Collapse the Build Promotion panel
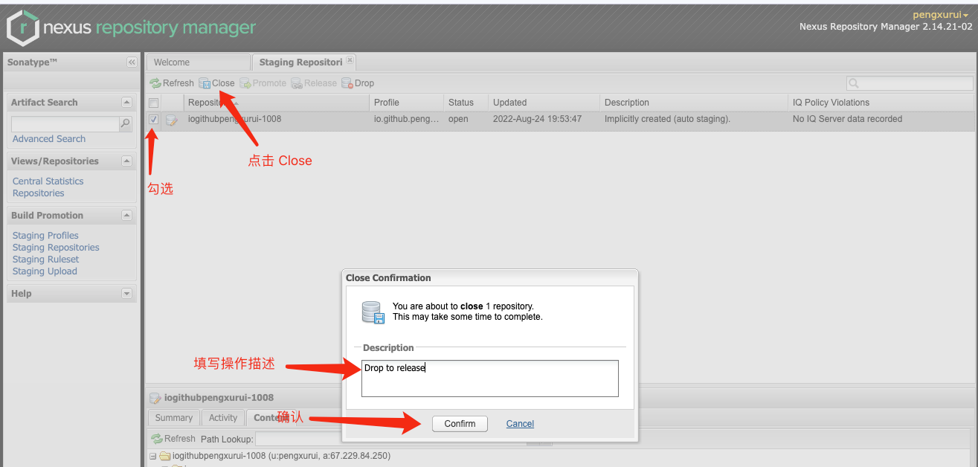 point(126,216)
